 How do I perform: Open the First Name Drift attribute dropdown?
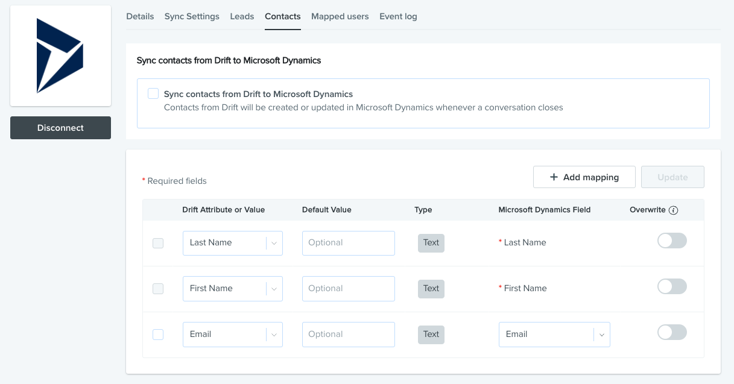click(x=233, y=289)
